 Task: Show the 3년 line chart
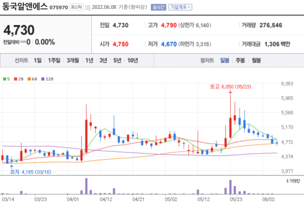click(x=103, y=60)
